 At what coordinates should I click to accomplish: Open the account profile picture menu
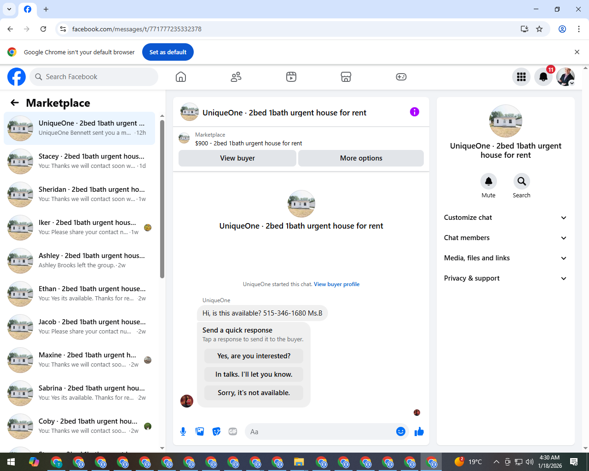[566, 77]
